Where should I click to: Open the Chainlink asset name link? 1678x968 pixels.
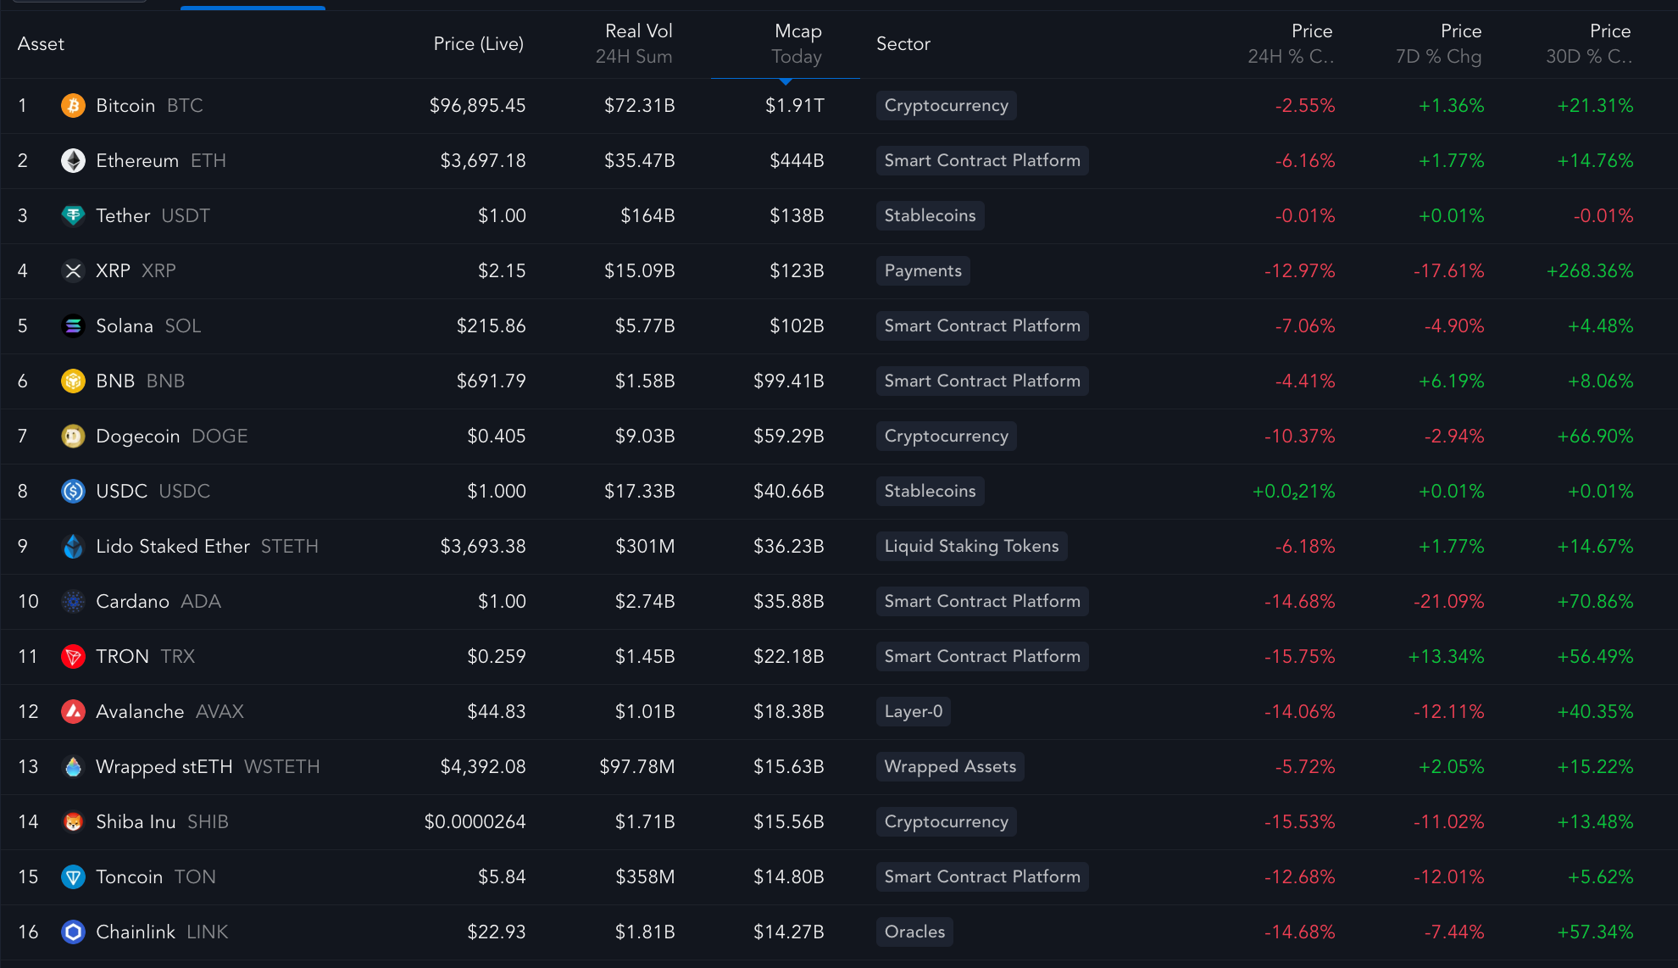pyautogui.click(x=136, y=932)
